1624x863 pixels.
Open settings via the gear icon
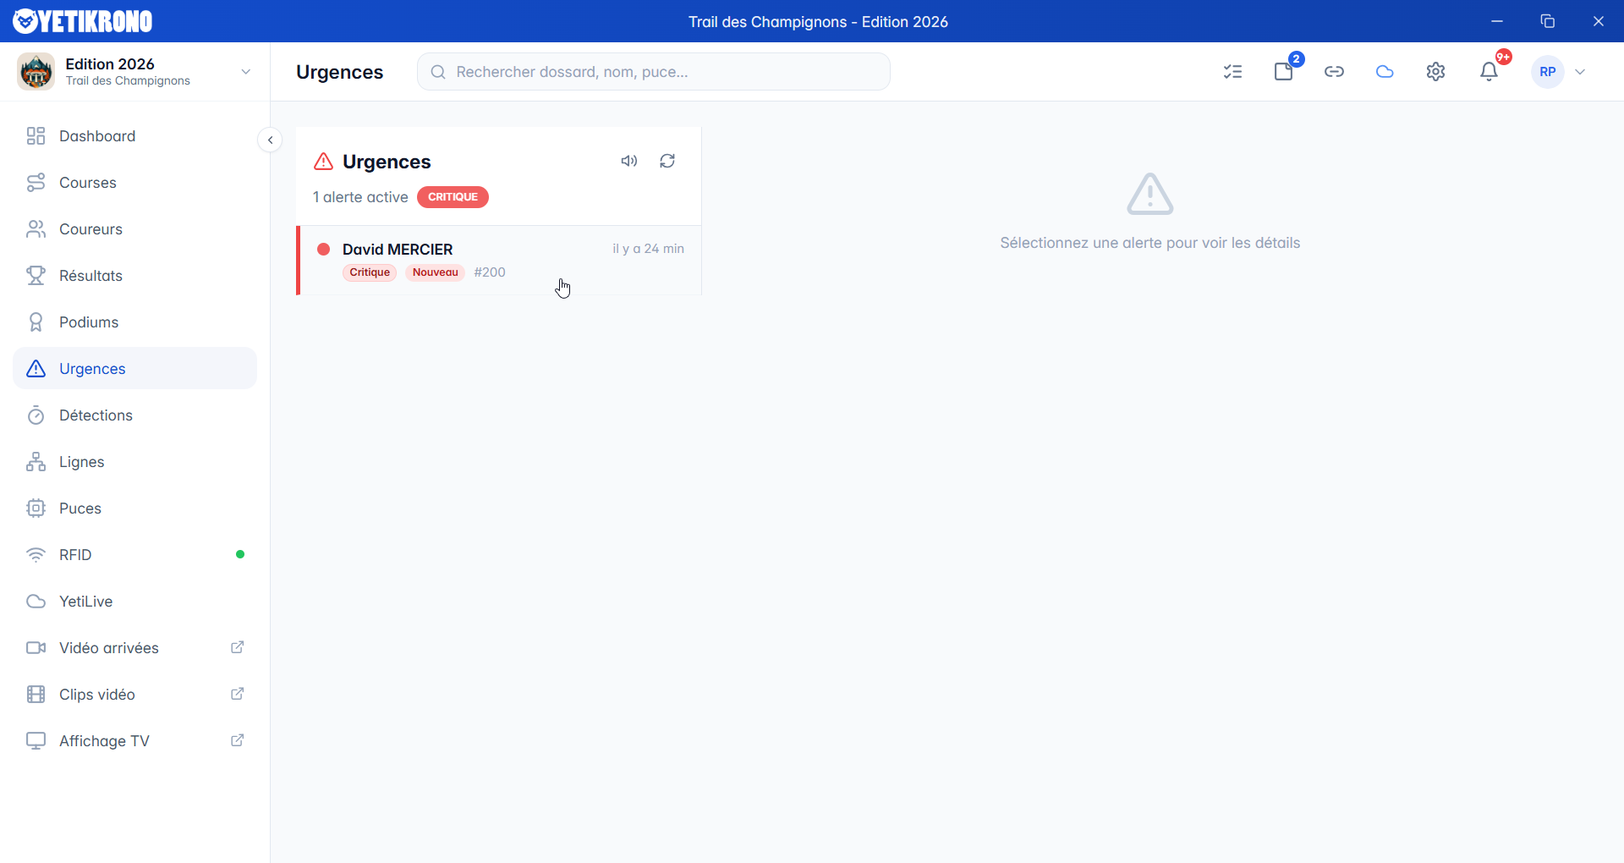[1435, 72]
